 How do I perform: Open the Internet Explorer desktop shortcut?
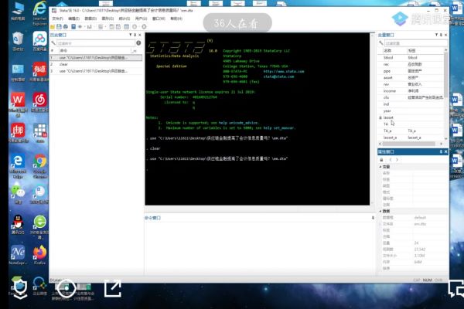click(39, 13)
